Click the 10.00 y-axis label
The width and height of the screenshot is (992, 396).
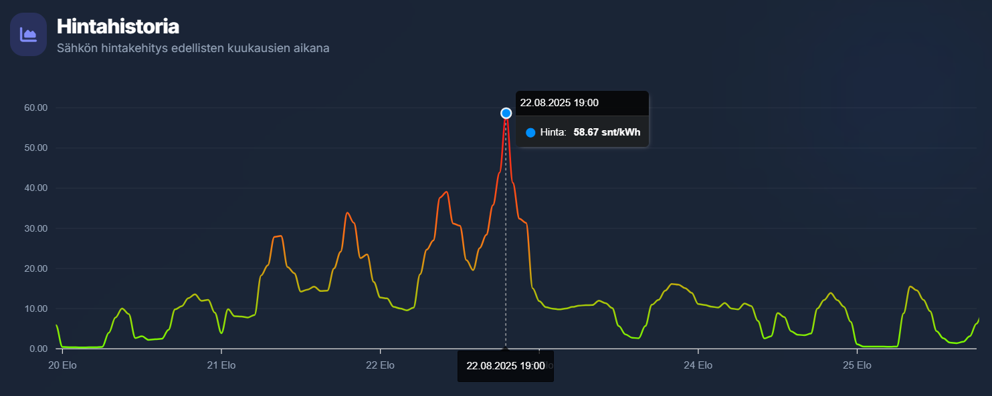[35, 309]
